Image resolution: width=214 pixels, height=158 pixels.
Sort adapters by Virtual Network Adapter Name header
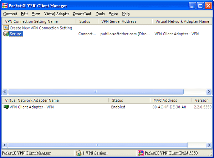click(x=55, y=101)
